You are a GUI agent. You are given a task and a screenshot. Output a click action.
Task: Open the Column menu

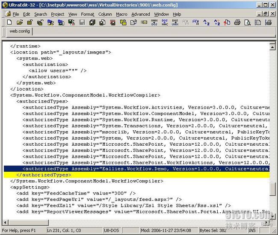point(105,14)
